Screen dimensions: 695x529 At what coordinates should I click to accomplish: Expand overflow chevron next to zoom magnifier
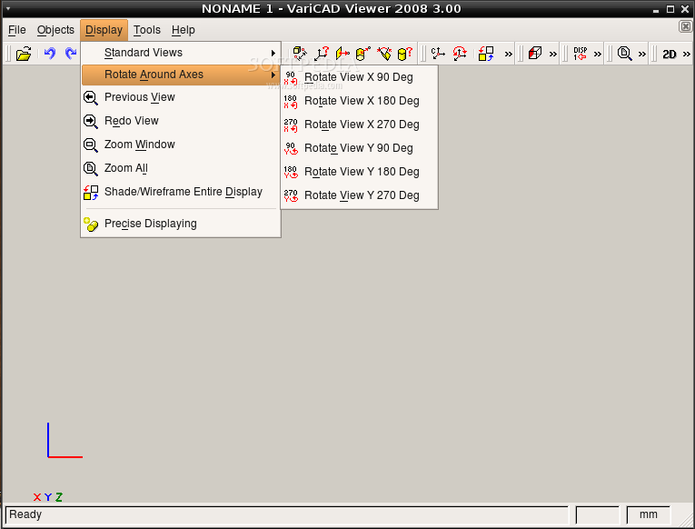point(641,55)
